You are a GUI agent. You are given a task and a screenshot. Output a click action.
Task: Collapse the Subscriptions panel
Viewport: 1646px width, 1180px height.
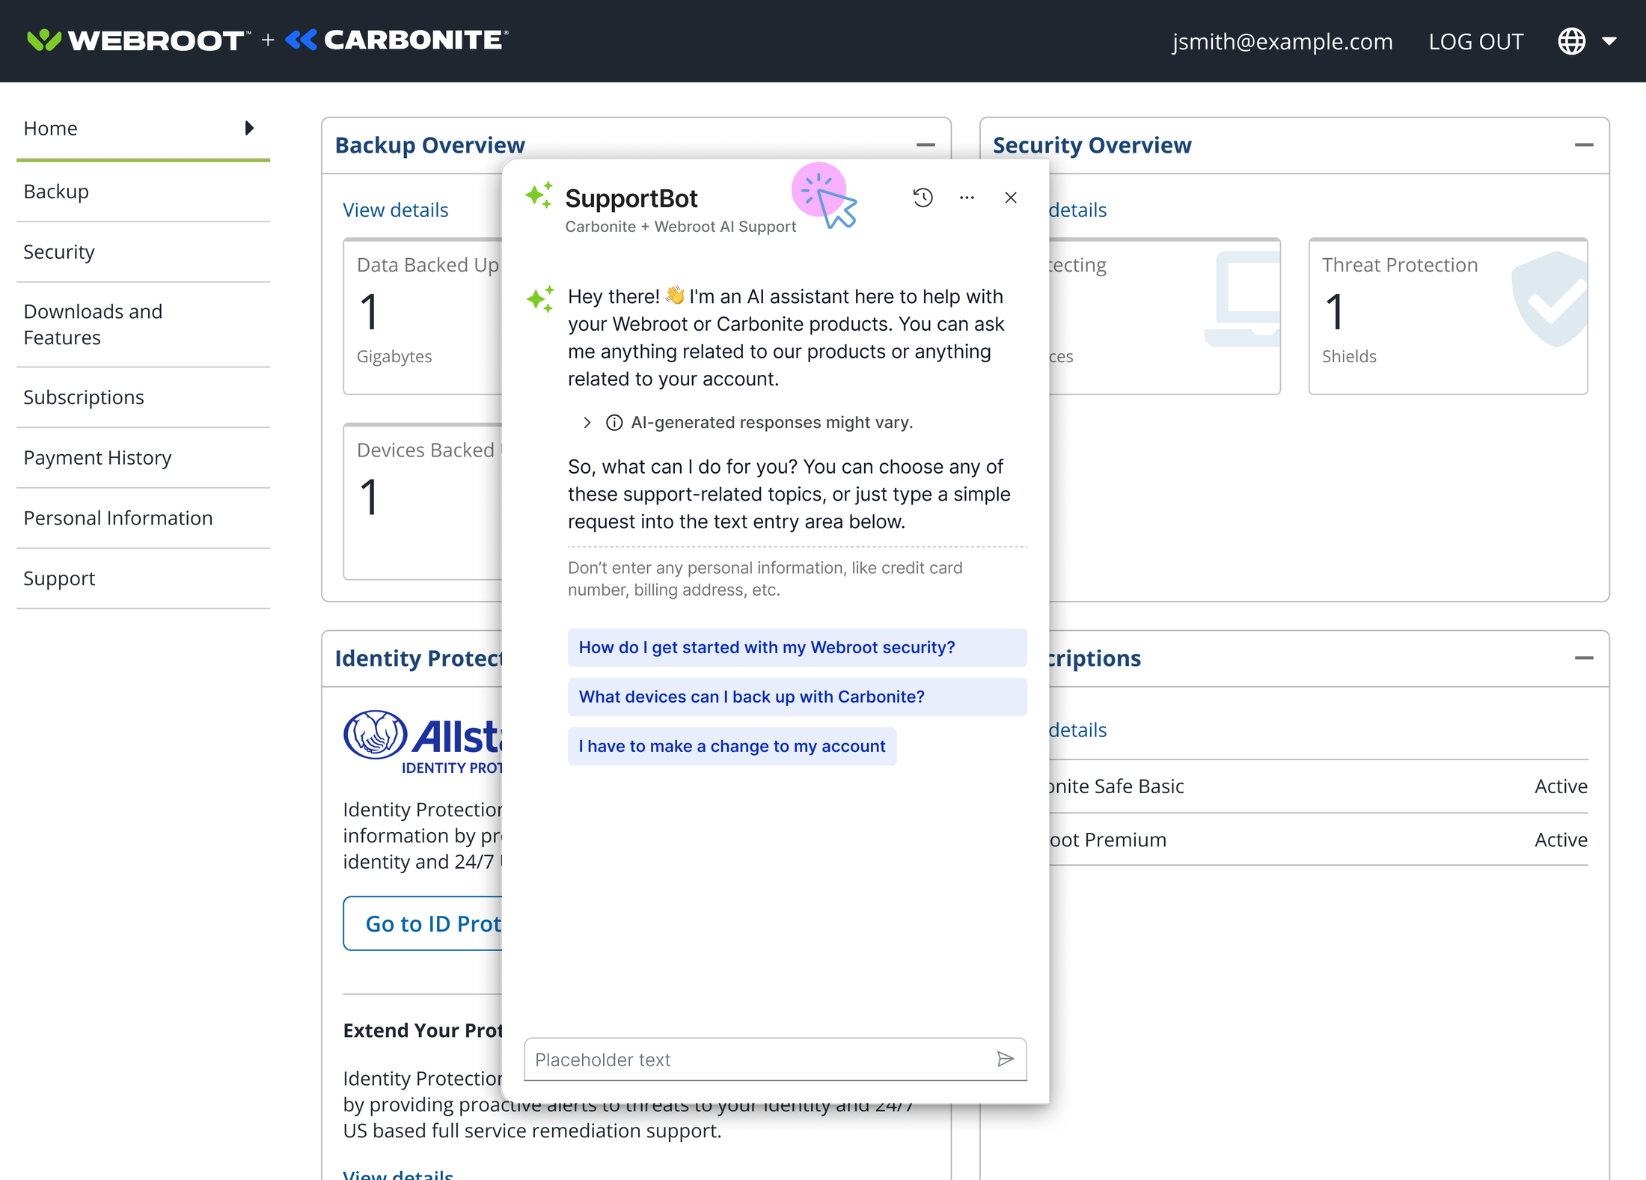pos(1584,658)
